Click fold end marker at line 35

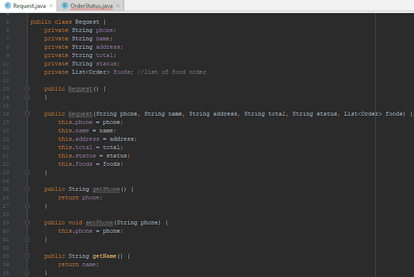coord(27,273)
